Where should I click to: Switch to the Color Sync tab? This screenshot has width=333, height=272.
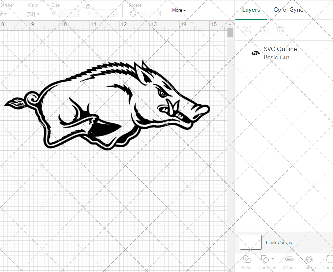288,10
